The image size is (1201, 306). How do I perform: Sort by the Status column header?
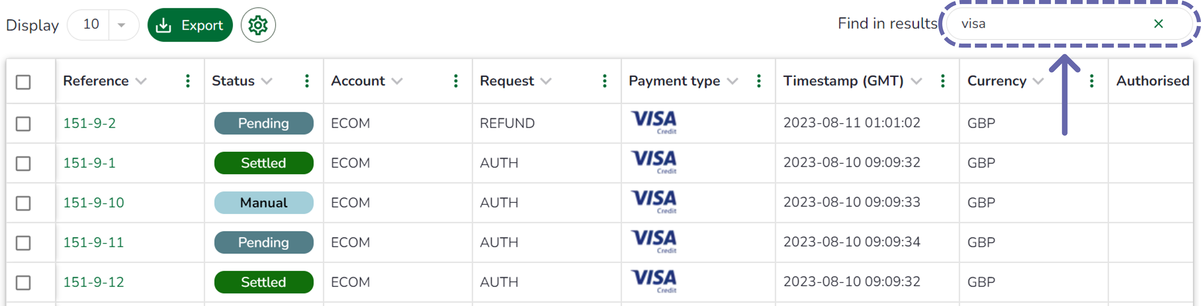[x=233, y=81]
